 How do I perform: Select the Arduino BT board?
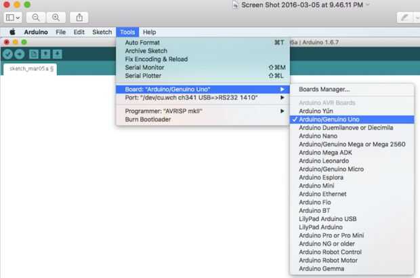pos(352,211)
